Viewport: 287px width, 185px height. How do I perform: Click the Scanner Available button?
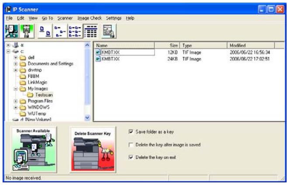click(34, 150)
